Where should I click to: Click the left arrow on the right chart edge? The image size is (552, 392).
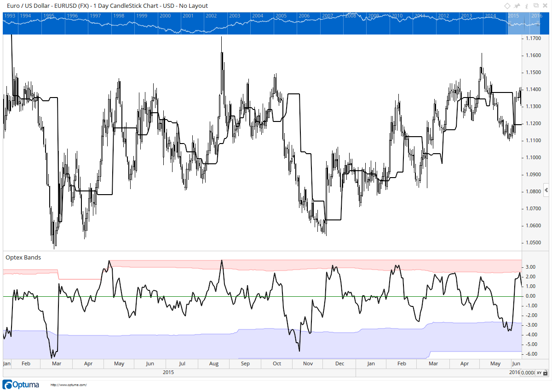(546, 190)
